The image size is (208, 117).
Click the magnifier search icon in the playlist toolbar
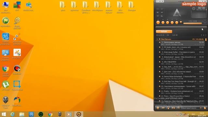click(x=178, y=108)
